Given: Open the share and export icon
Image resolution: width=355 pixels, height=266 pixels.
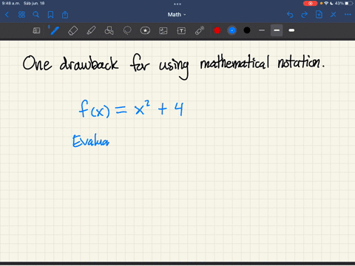Looking at the screenshot, I should pyautogui.click(x=65, y=15).
